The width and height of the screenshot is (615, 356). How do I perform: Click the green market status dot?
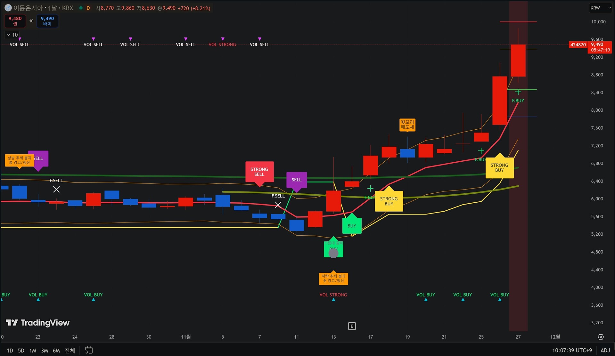81,8
